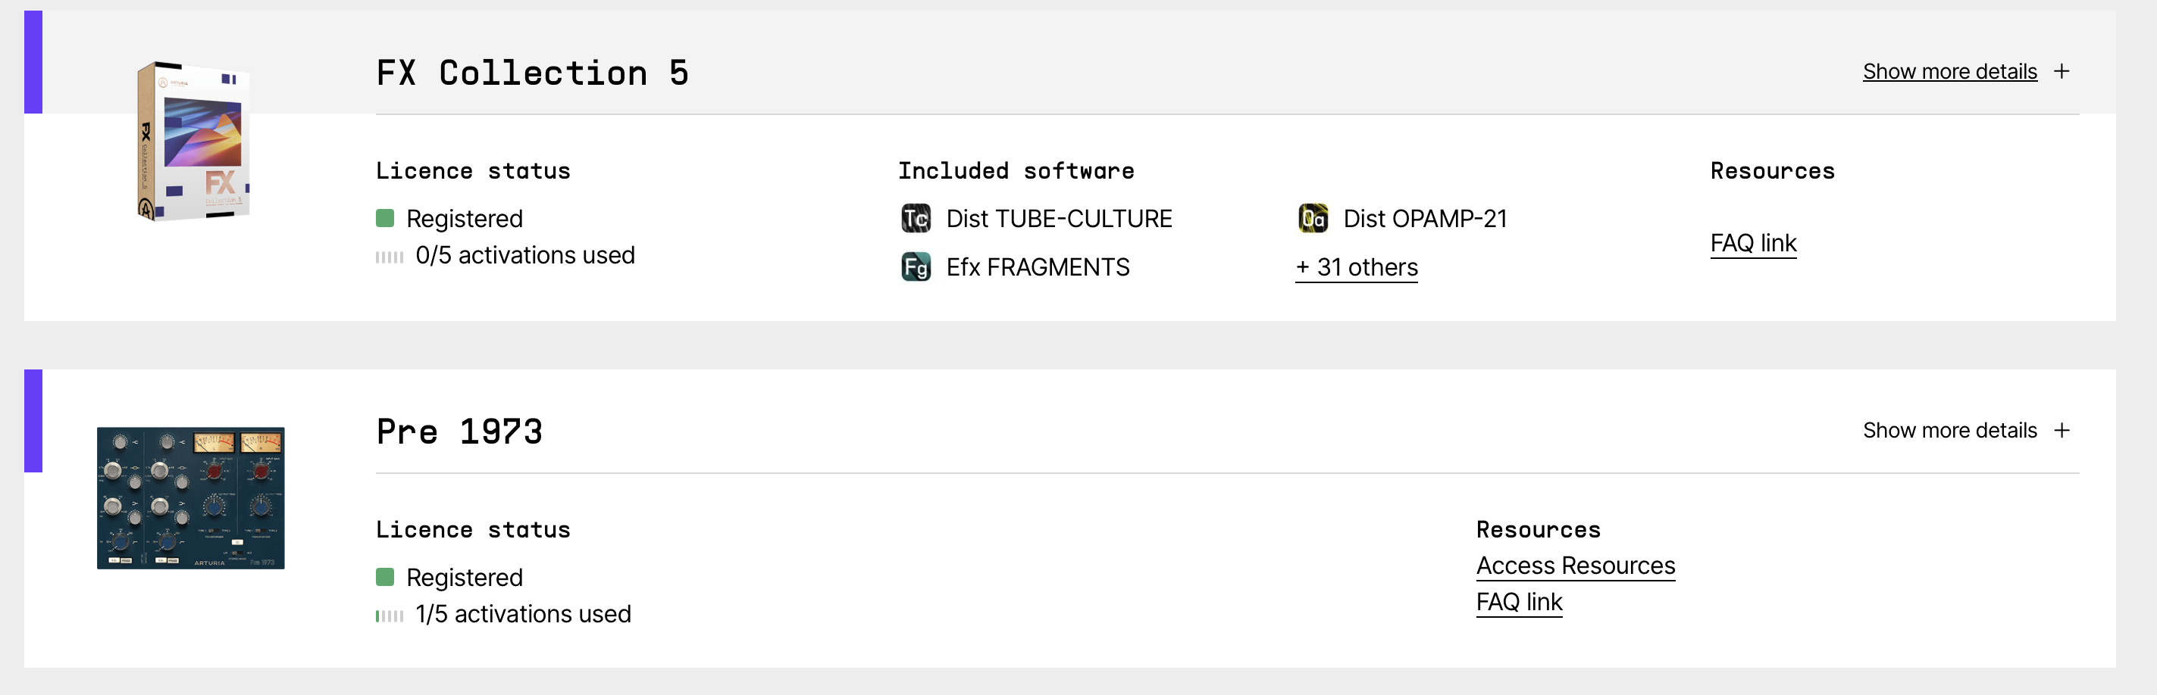The image size is (2157, 695).
Task: Open FAQ link under FX Collection 5
Action: coord(1752,243)
